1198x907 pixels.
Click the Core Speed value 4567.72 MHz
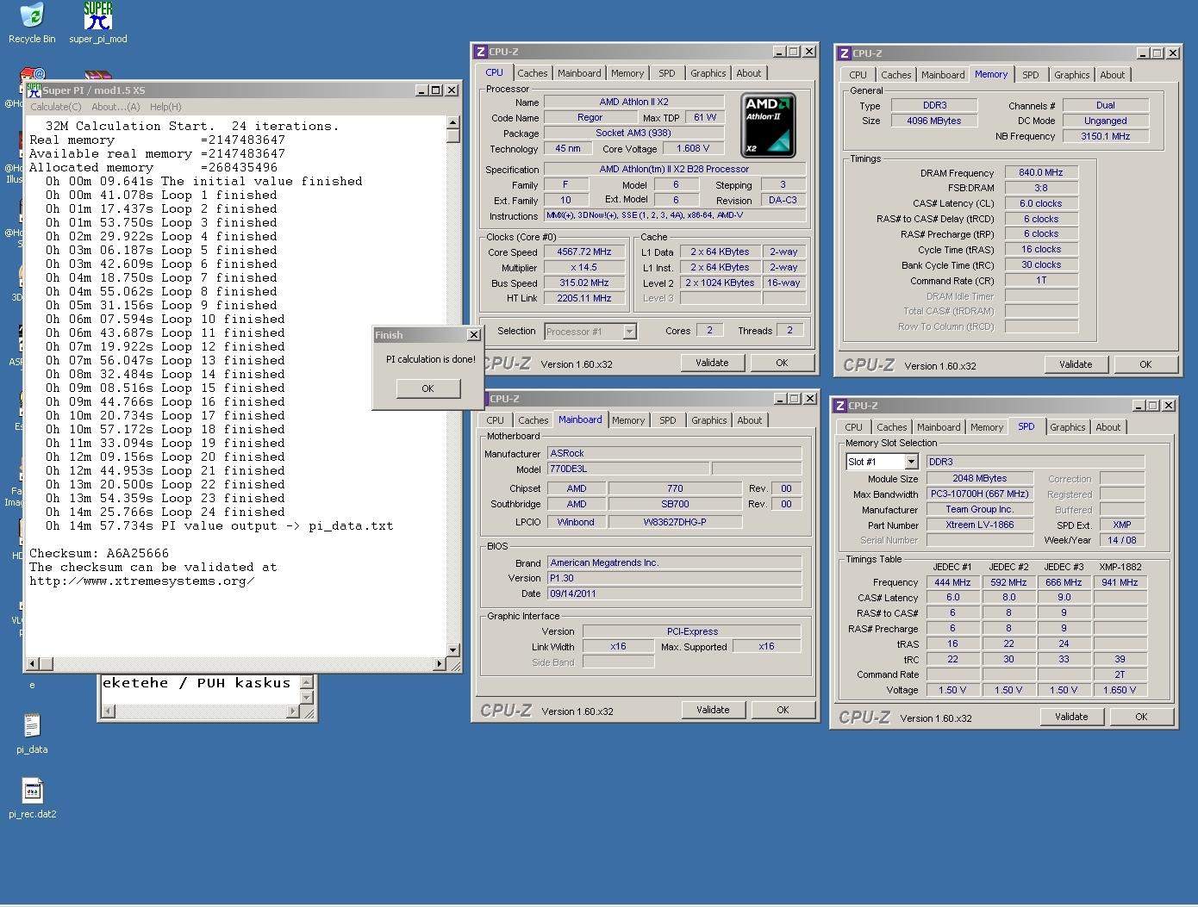click(585, 252)
